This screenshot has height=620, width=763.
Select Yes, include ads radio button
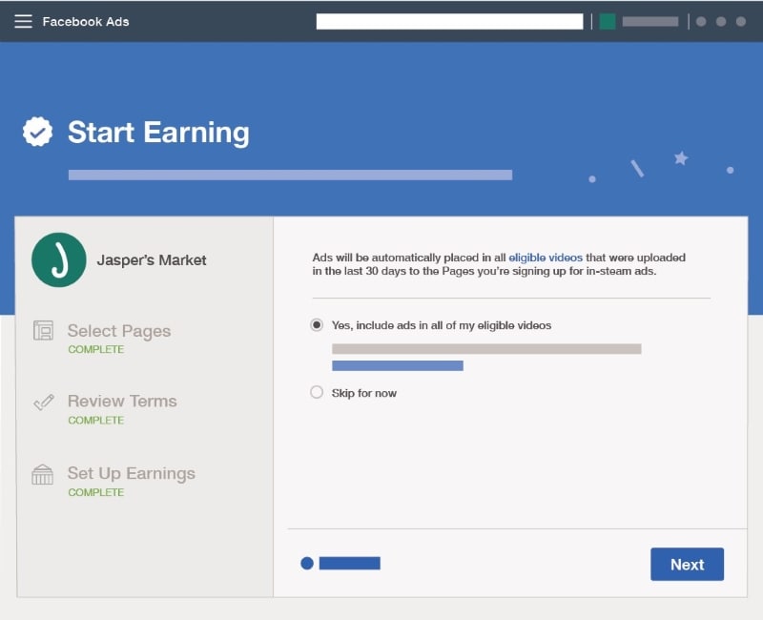(317, 324)
